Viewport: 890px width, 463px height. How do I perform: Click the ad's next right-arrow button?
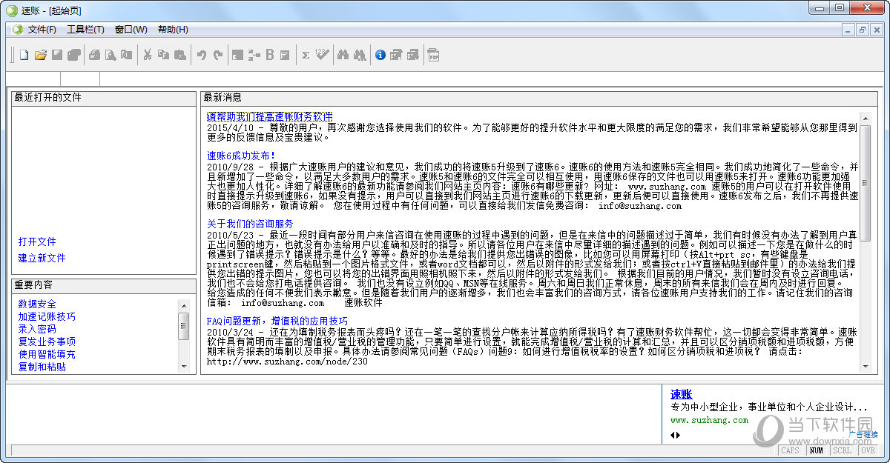[678, 435]
